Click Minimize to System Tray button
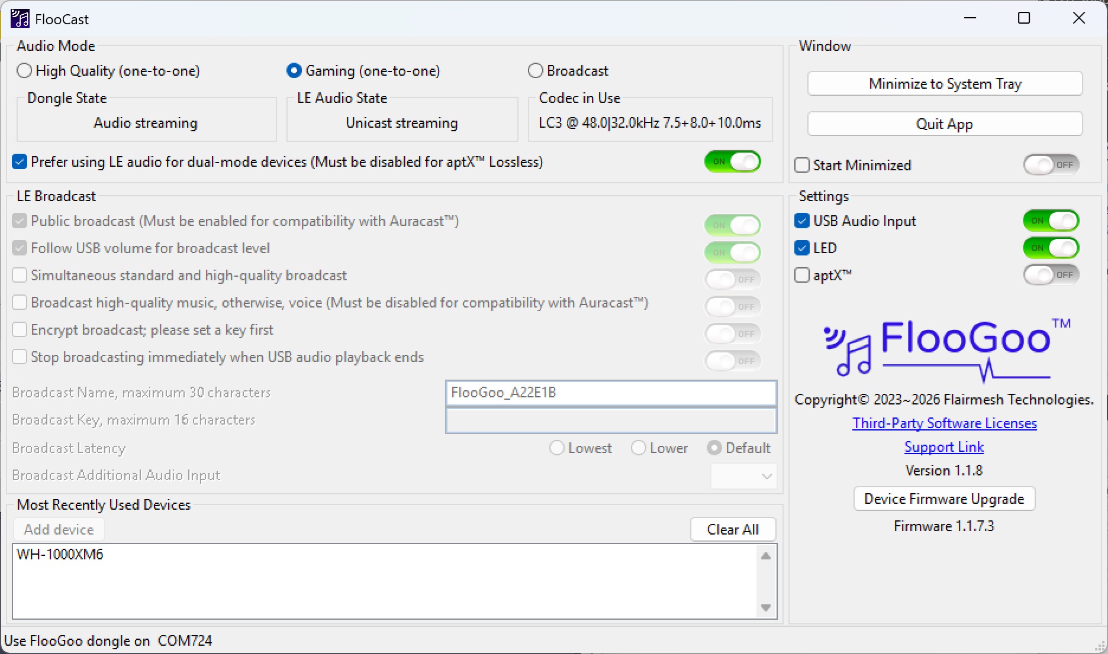This screenshot has width=1108, height=654. pyautogui.click(x=945, y=83)
